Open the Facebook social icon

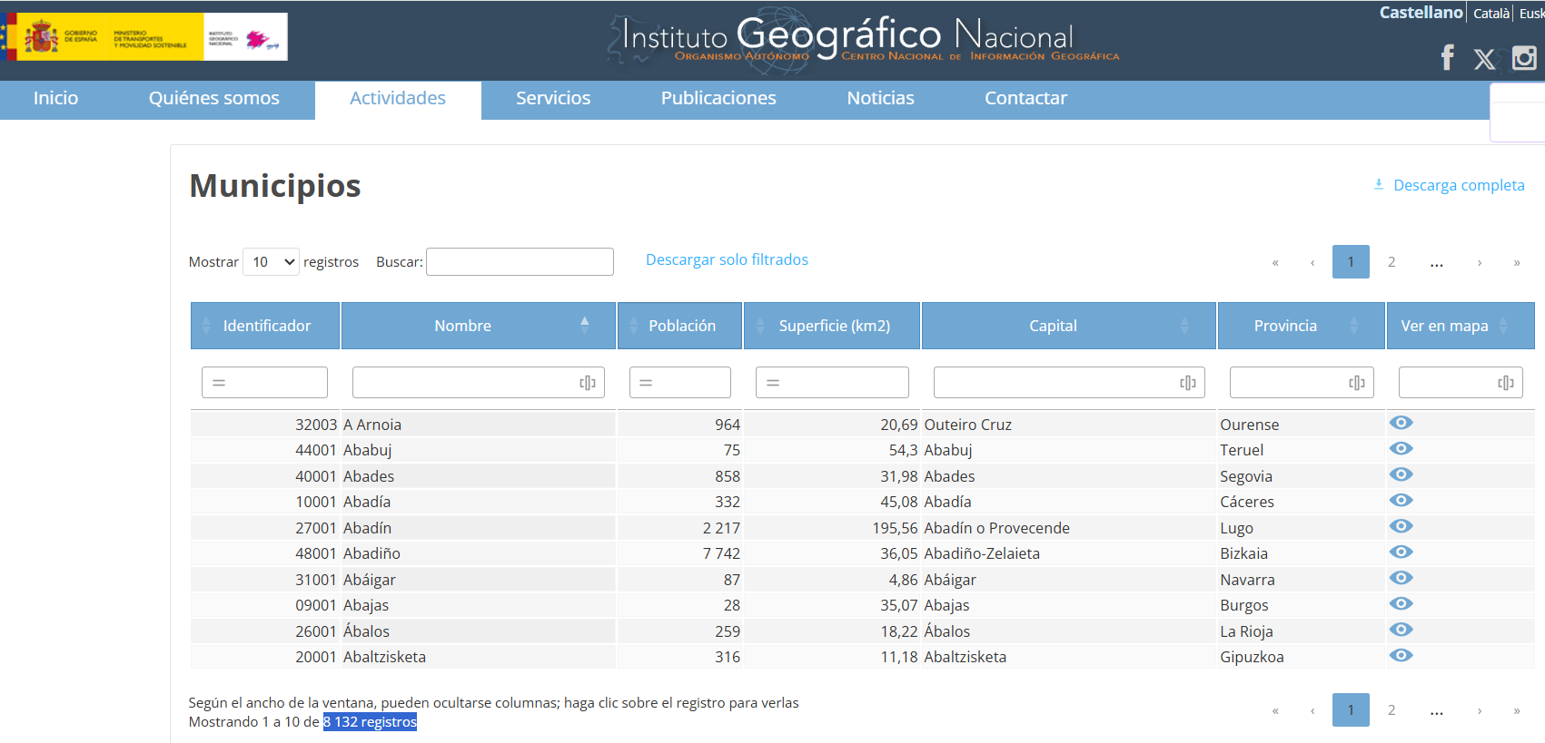click(1448, 58)
